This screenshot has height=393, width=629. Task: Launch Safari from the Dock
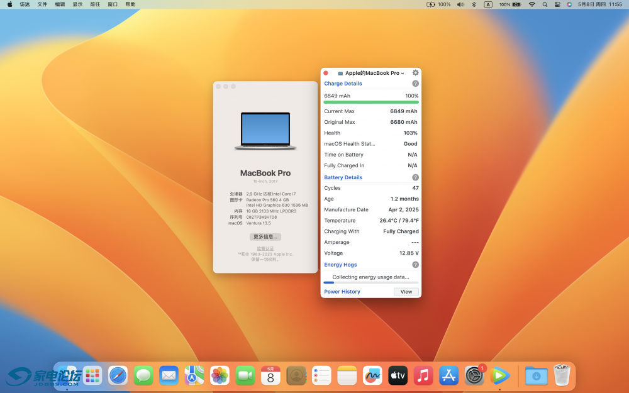(x=118, y=376)
